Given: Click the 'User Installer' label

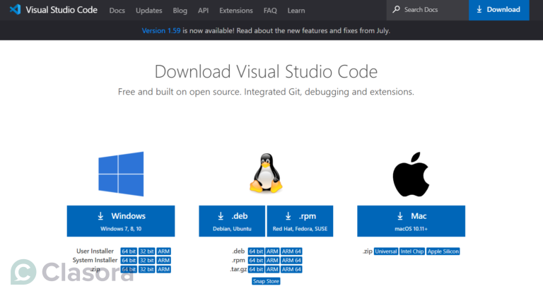Looking at the screenshot, I should pyautogui.click(x=95, y=251).
